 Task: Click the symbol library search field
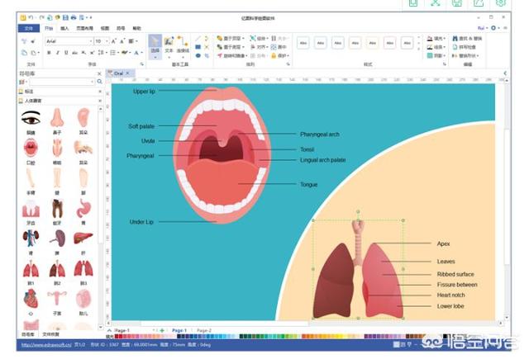click(x=58, y=83)
